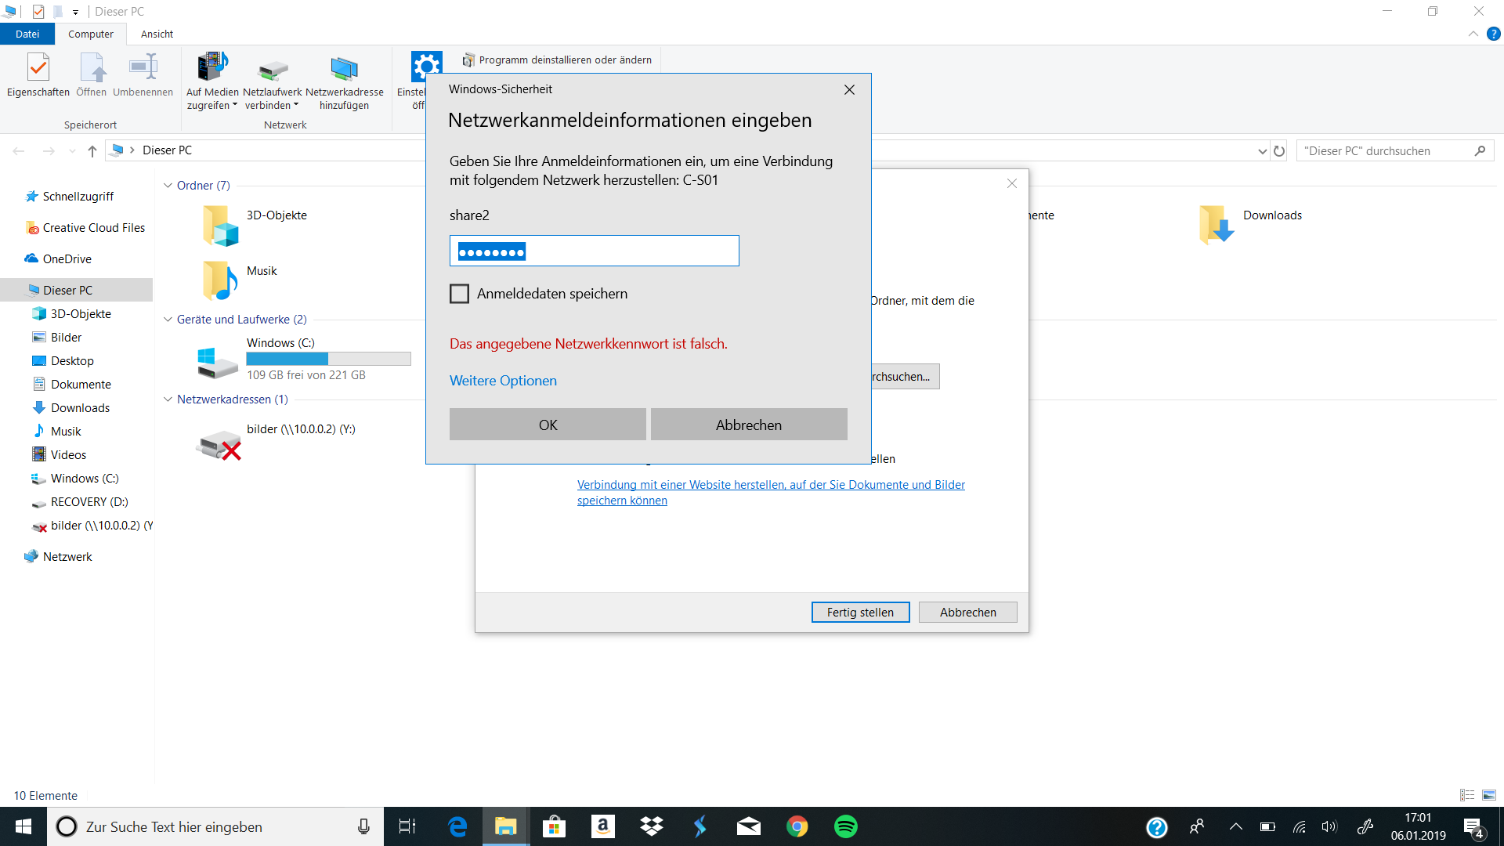This screenshot has width=1504, height=846.
Task: Switch to large icons view toggle
Action: coord(1489,795)
